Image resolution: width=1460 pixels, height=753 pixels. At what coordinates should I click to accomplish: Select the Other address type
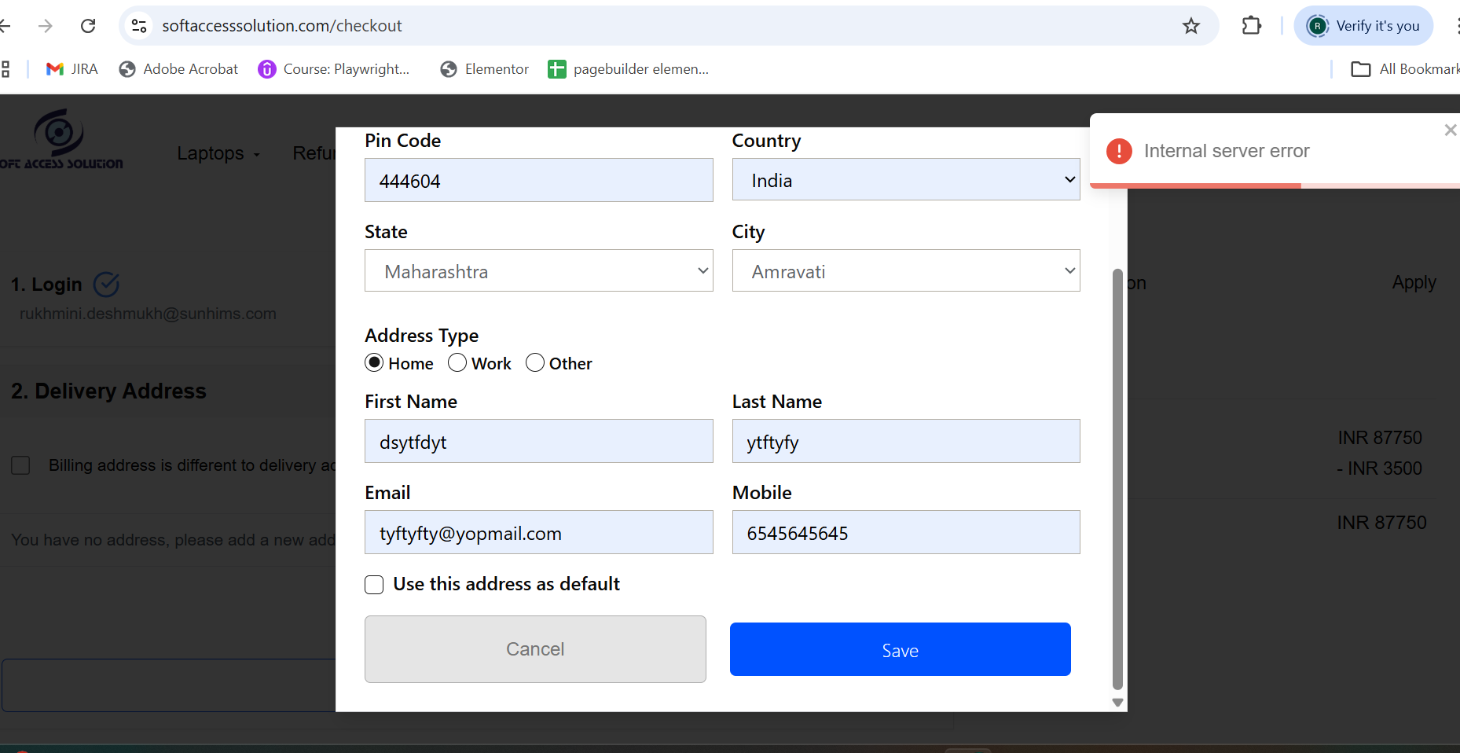point(535,362)
